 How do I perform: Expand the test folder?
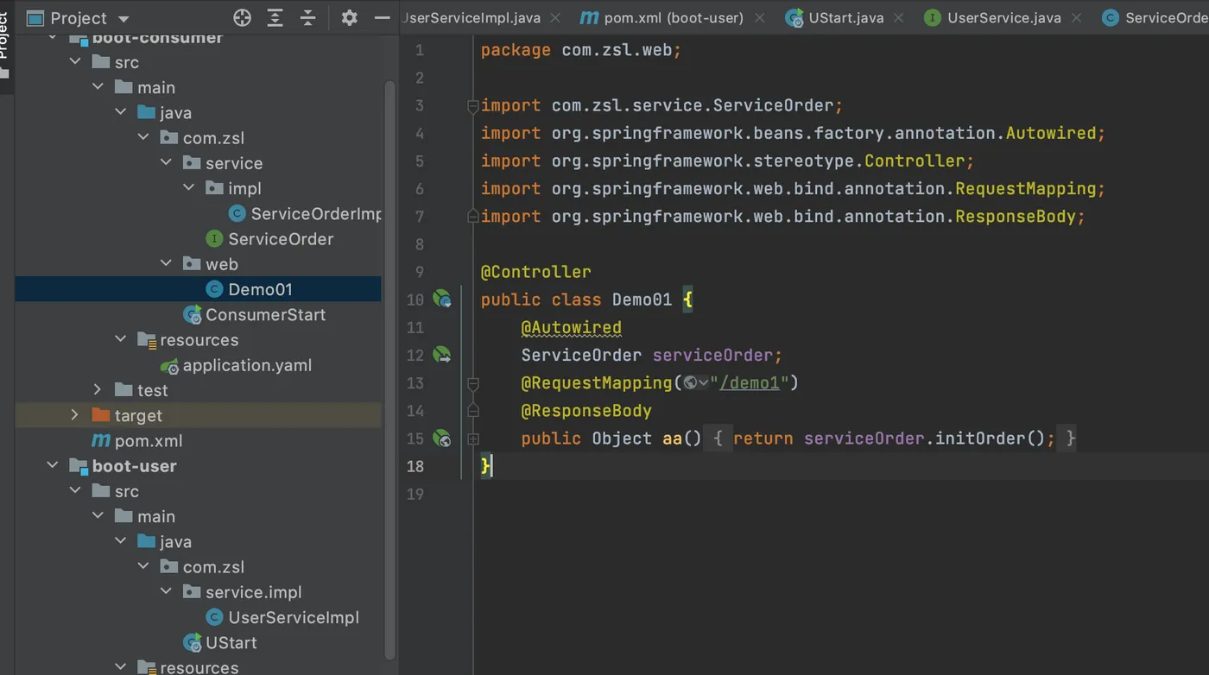(98, 390)
